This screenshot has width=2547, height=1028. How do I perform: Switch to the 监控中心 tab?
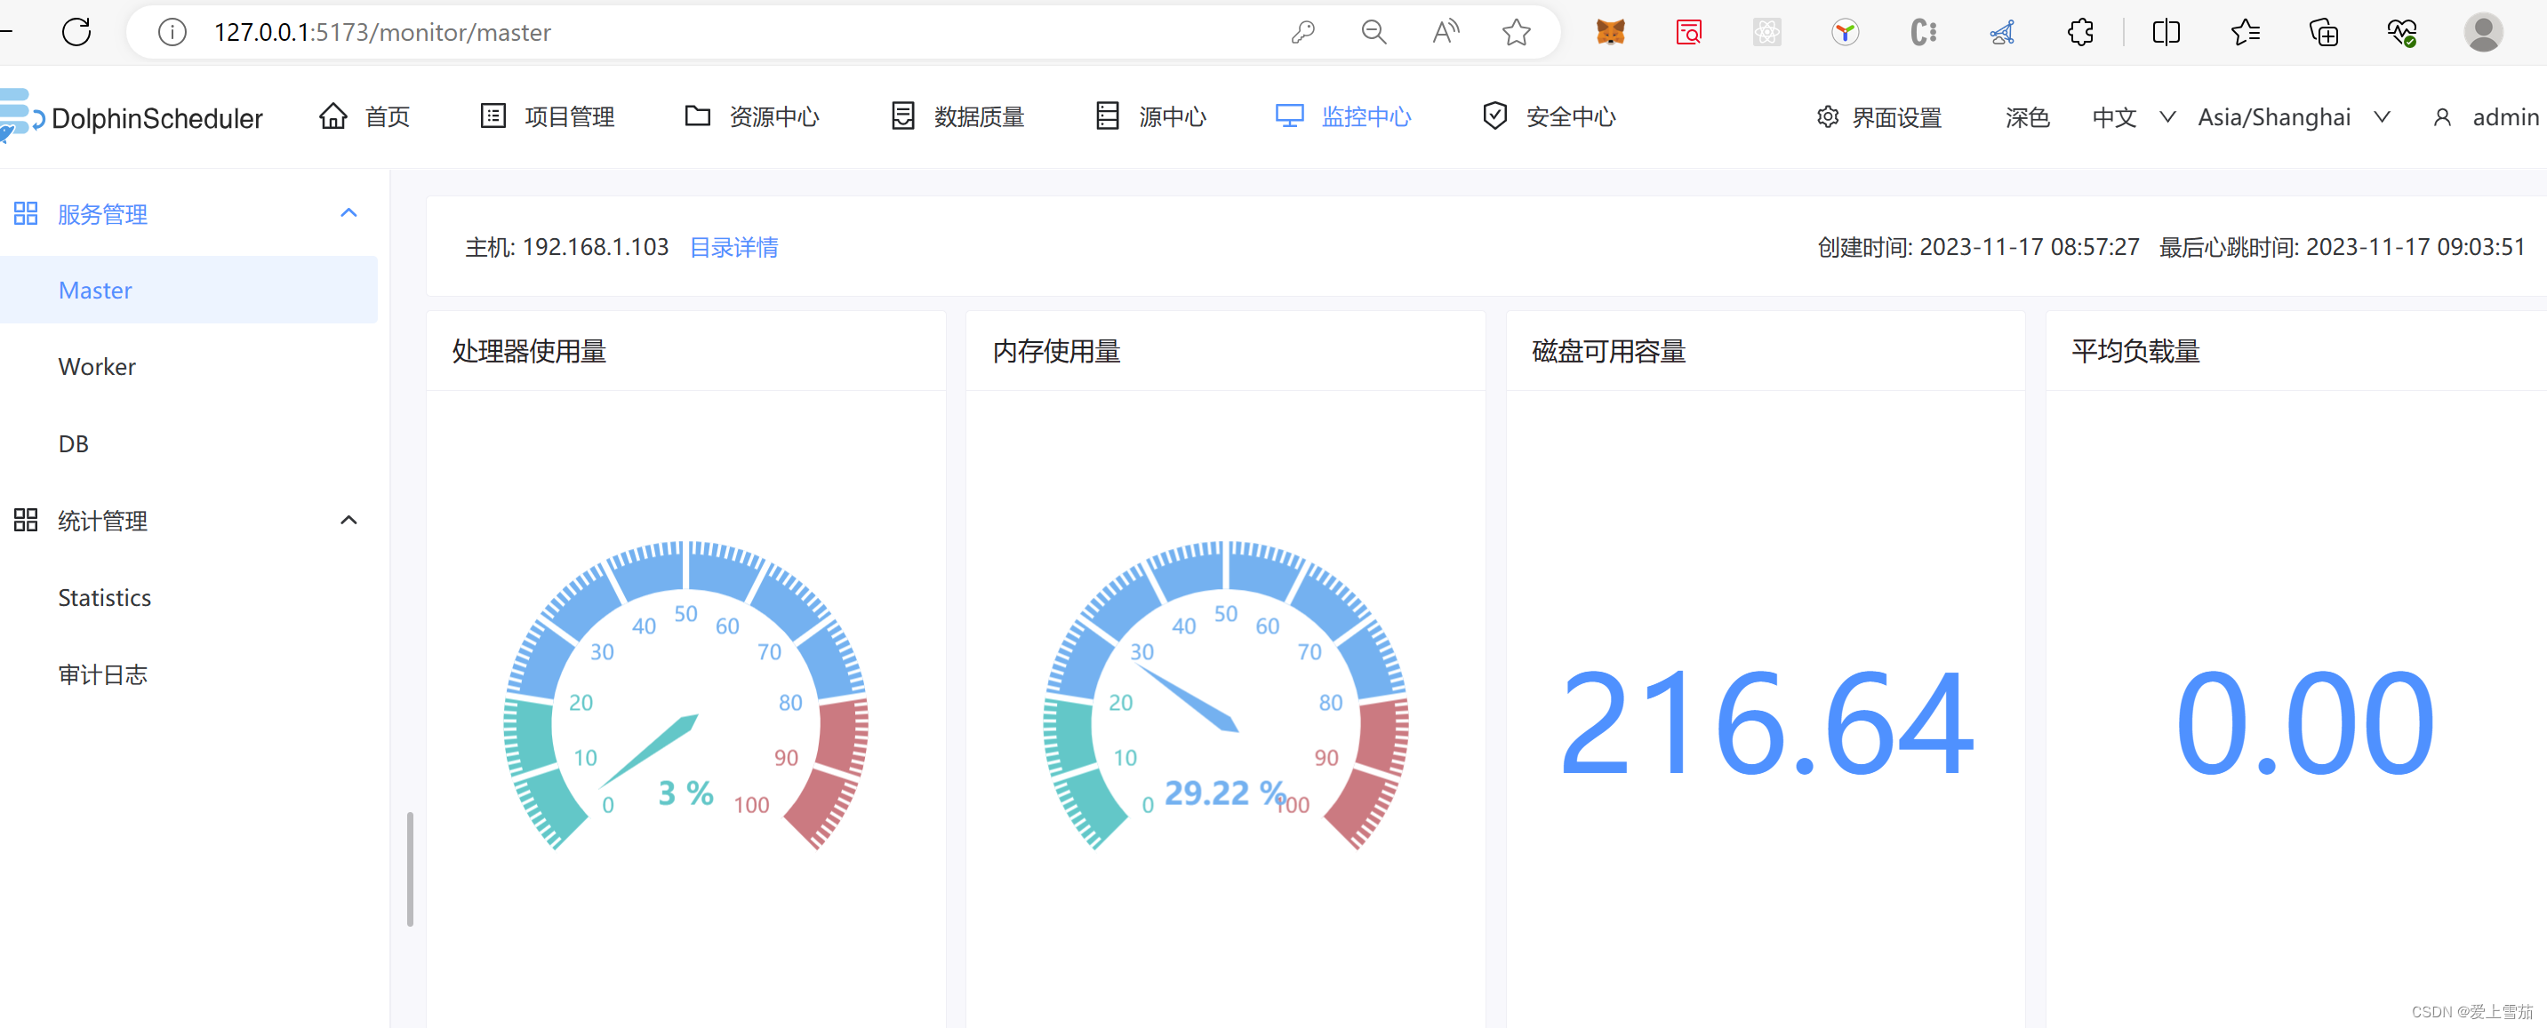coord(1366,116)
